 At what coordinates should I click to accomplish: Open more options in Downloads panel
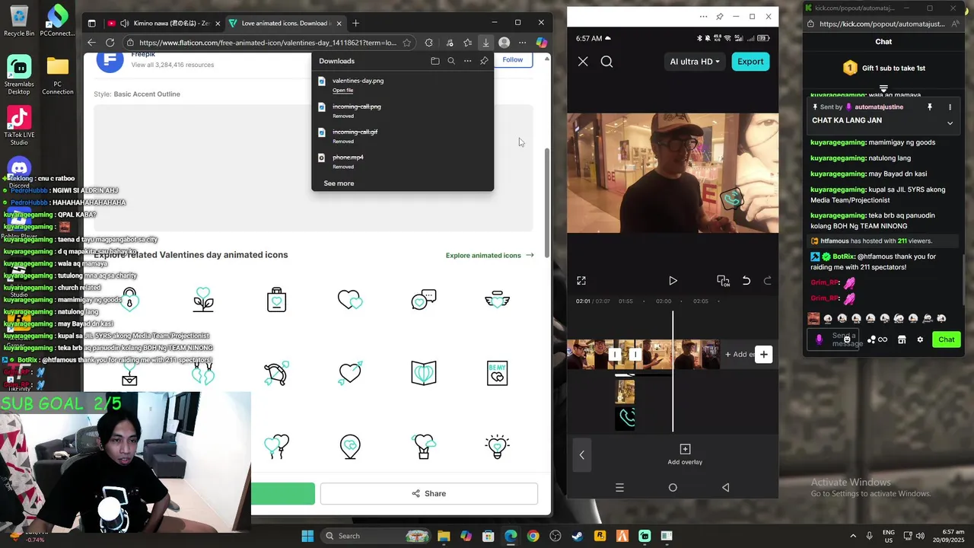467,61
